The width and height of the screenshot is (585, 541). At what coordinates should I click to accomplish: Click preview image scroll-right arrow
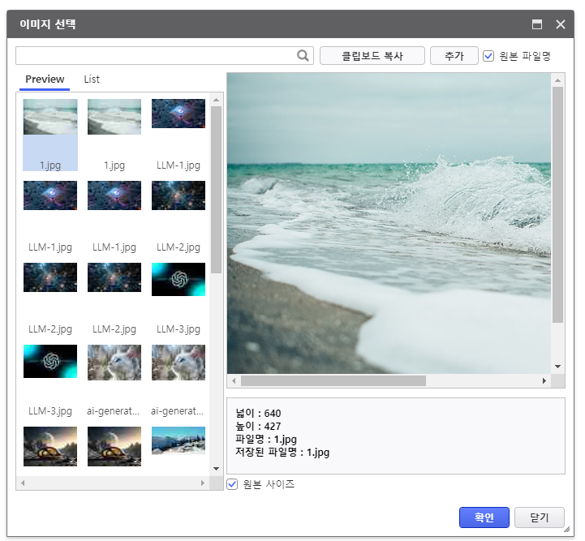(544, 380)
